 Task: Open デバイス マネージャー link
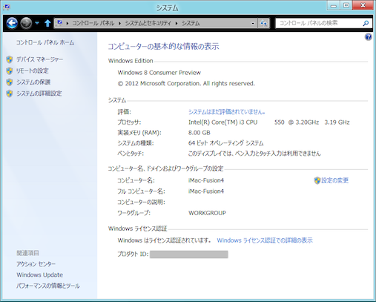[39, 59]
